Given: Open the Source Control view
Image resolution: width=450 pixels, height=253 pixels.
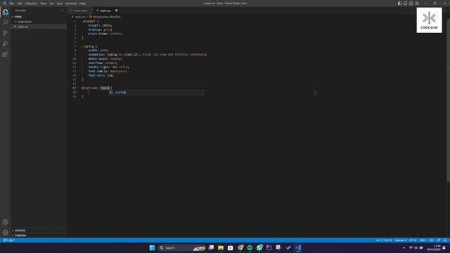Looking at the screenshot, I should [5, 33].
